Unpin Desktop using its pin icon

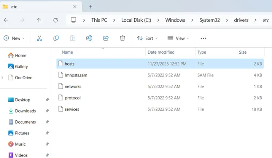[47, 100]
